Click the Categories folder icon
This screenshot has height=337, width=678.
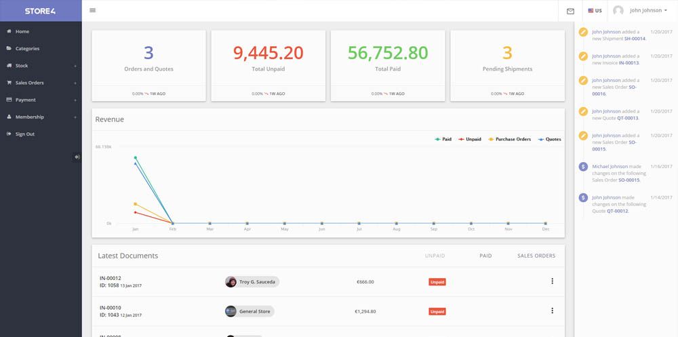[9, 48]
